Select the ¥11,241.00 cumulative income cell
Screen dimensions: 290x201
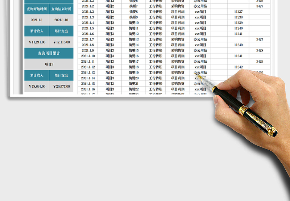37,42
